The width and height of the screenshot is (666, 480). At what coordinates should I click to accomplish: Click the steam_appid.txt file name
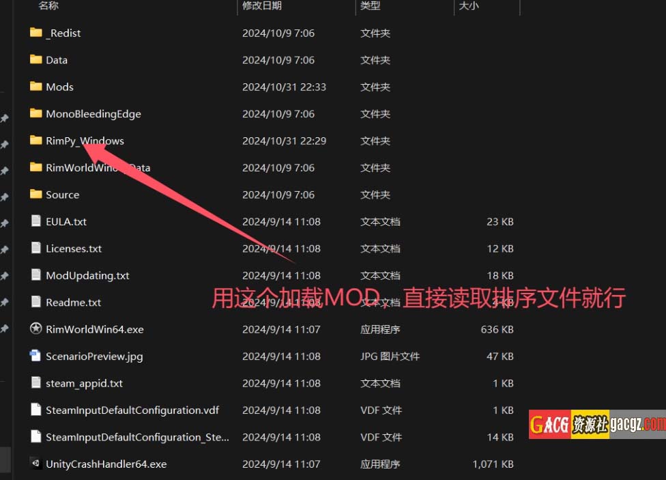coord(84,383)
